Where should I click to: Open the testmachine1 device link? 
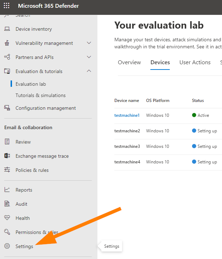point(127,115)
